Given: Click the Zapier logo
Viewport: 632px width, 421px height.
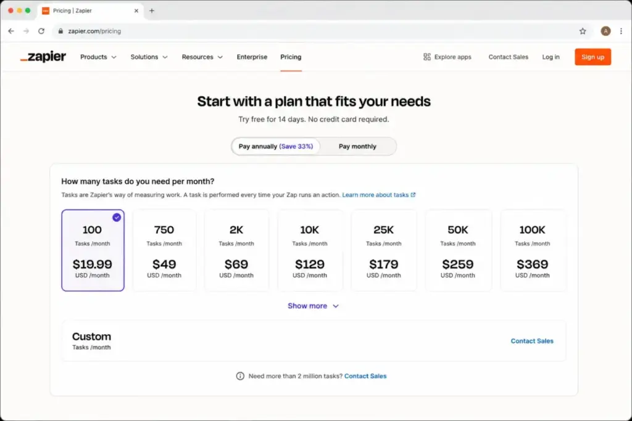Looking at the screenshot, I should click(43, 57).
